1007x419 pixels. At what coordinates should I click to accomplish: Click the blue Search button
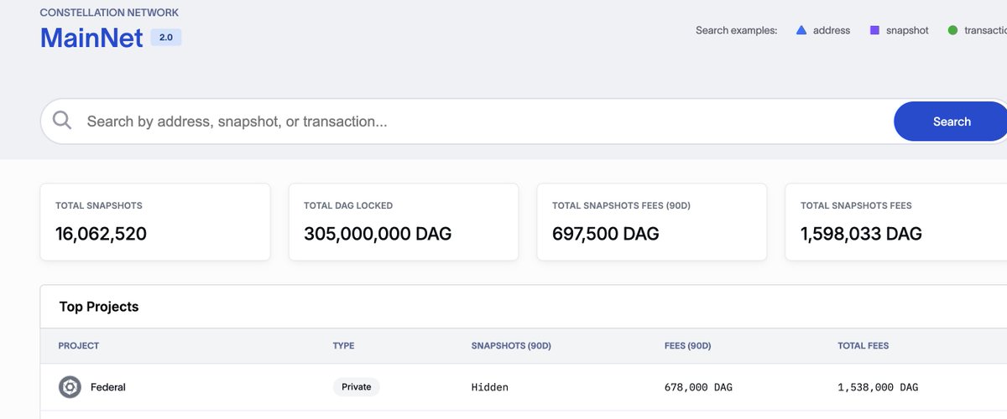951,122
